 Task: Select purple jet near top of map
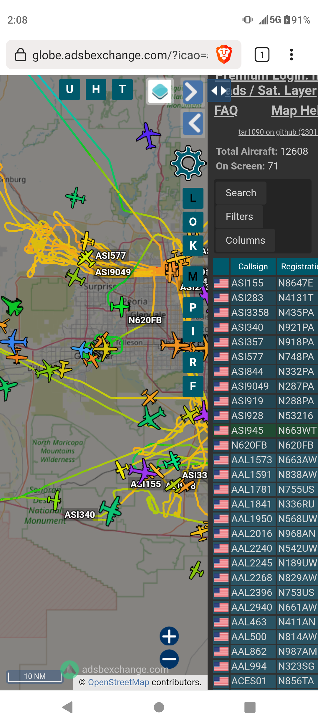coord(149,136)
